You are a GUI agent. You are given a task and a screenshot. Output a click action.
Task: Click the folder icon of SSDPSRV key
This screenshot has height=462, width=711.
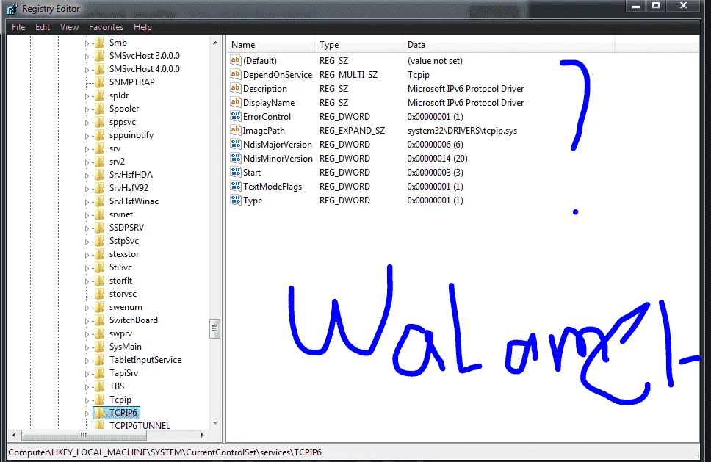point(99,228)
